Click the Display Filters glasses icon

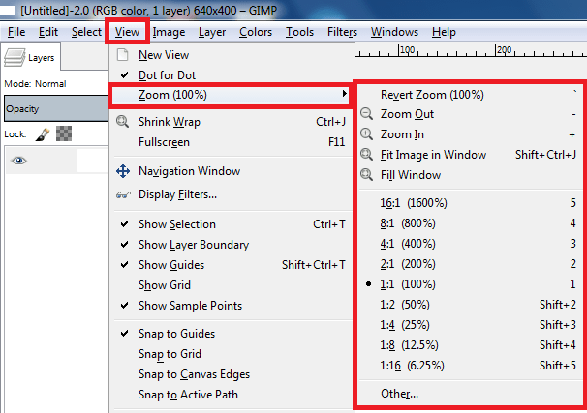[x=123, y=194]
